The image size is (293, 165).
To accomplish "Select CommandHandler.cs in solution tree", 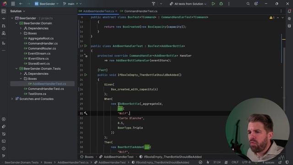I will (x=43, y=44).
